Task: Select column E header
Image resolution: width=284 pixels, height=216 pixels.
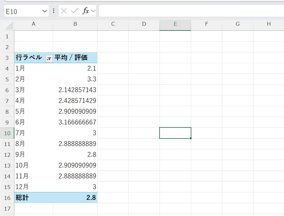Action: [175, 24]
